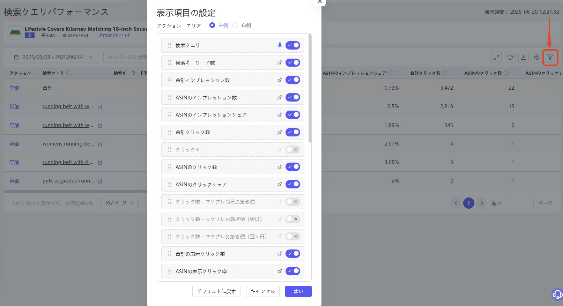Go to previous page arrow
Screen dimensions: 563x306
pos(455,203)
